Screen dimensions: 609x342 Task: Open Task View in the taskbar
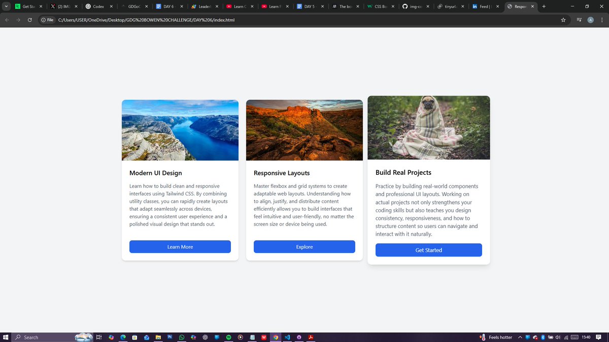99,337
